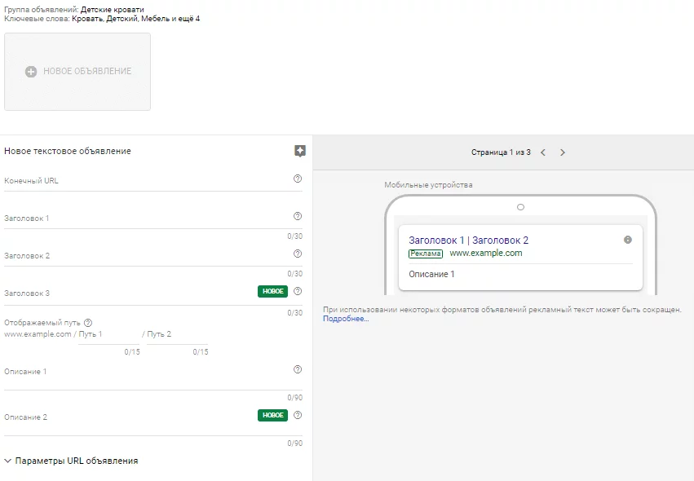694x481 pixels.
Task: Click ad group name Детские кровати
Action: [x=112, y=10]
